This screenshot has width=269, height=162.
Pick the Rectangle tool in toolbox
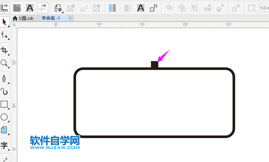[x=4, y=104]
